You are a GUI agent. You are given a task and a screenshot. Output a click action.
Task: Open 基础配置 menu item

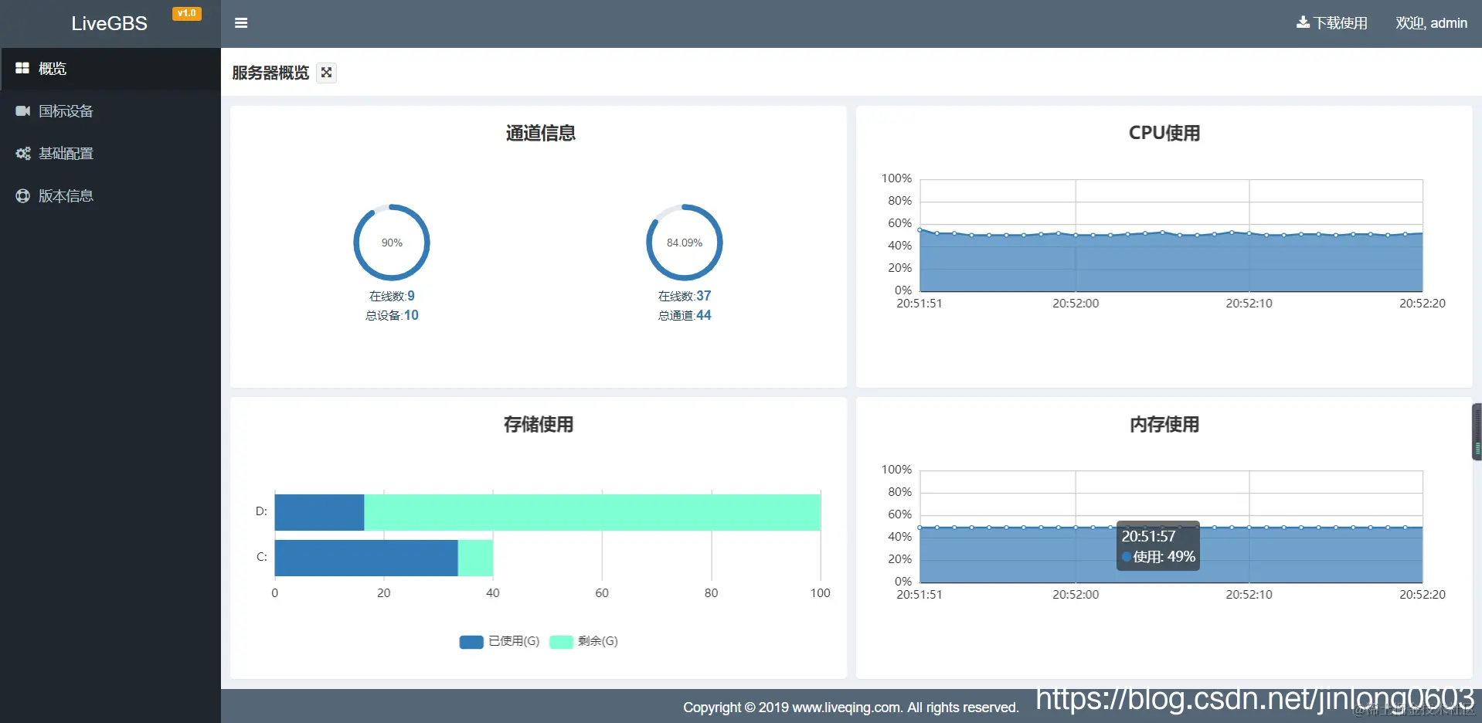110,154
